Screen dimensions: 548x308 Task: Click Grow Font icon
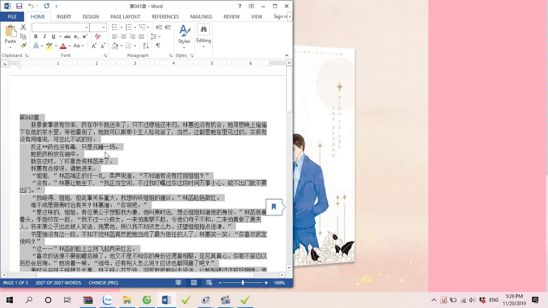pos(94,46)
